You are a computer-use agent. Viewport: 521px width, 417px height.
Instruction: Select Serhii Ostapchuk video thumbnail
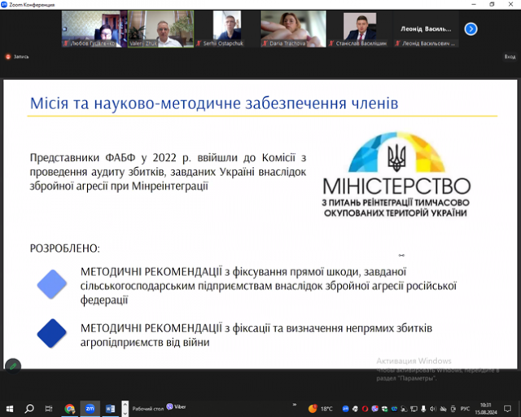point(227,29)
